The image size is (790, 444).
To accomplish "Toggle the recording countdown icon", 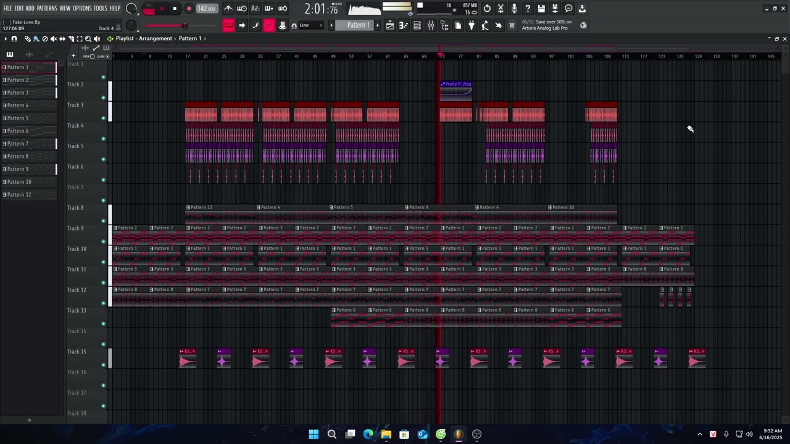I will coord(255,9).
